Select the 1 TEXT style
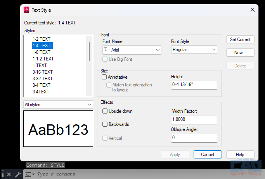 point(40,65)
